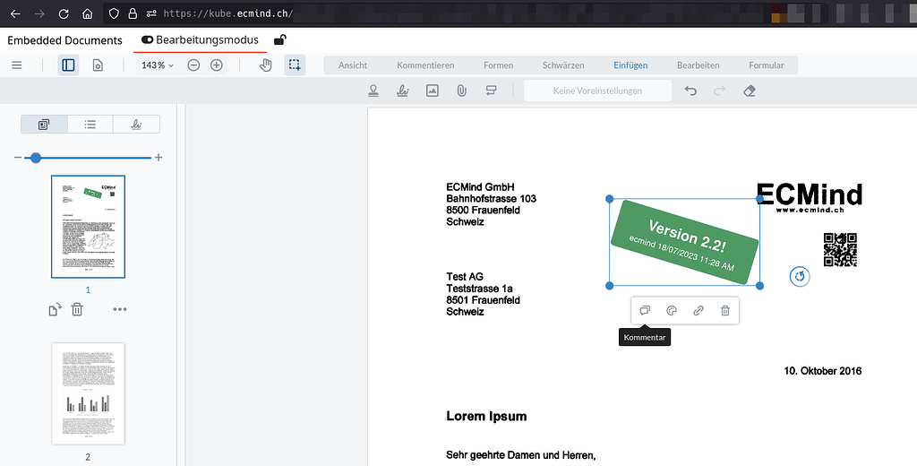Click the date 10. Oktober 2016

tap(823, 371)
